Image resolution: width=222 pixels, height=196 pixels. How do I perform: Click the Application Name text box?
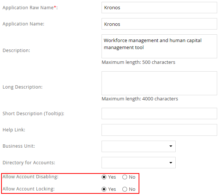click(x=159, y=24)
